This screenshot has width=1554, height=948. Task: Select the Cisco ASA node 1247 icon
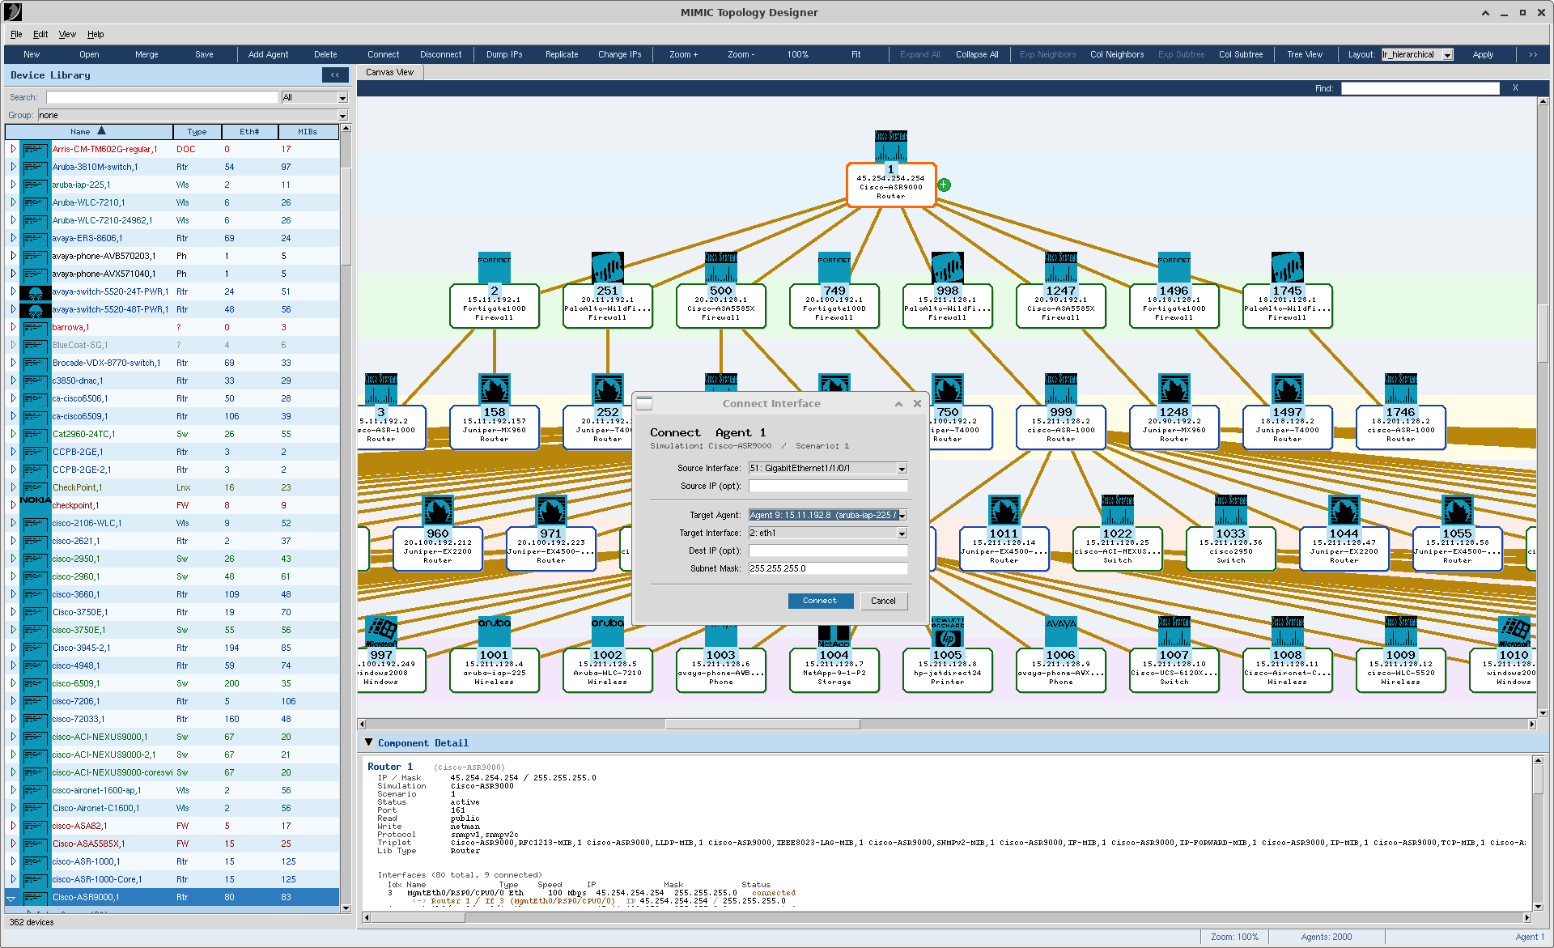click(x=1060, y=267)
